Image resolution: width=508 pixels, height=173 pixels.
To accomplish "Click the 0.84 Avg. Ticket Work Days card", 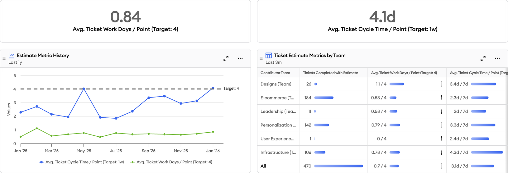I will click(125, 21).
